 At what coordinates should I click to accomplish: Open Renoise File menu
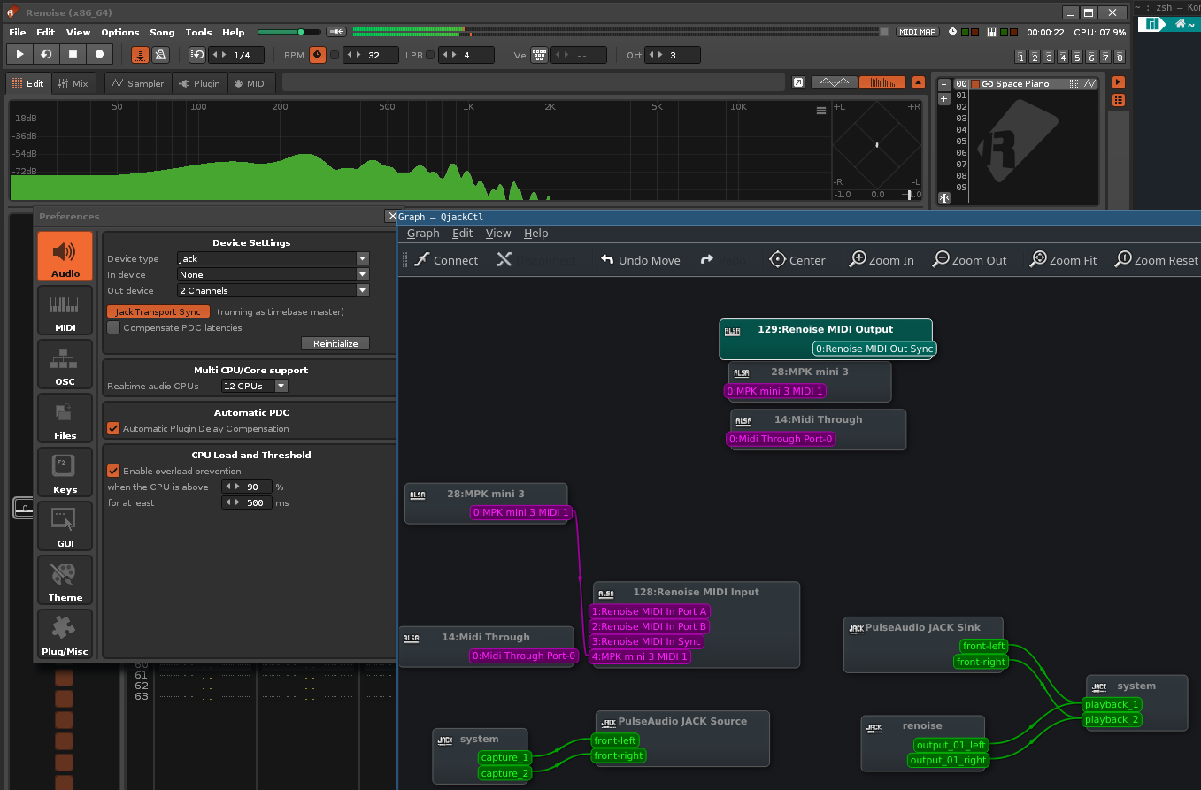coord(17,32)
